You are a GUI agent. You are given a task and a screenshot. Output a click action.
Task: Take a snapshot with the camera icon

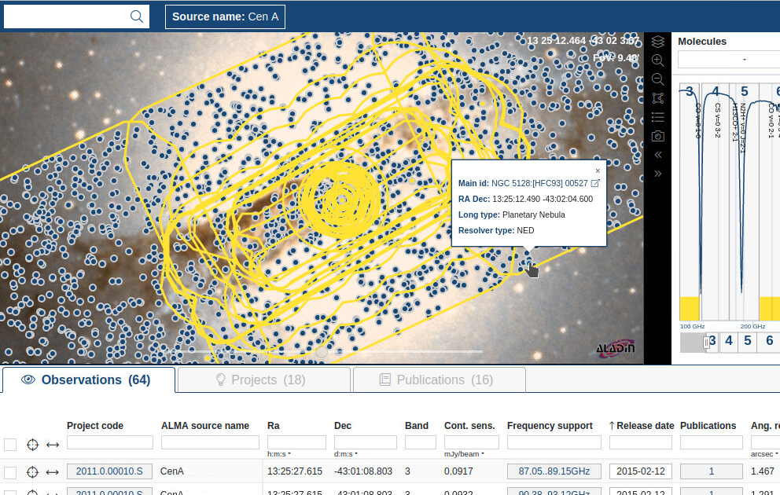(x=657, y=135)
